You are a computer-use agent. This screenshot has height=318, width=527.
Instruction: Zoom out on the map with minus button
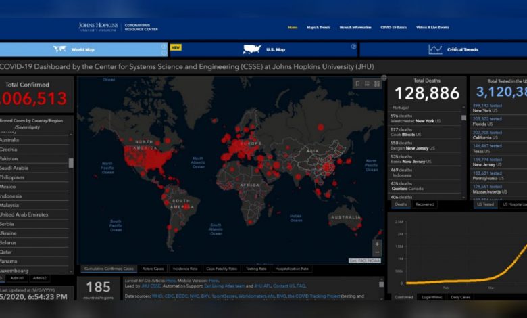tap(377, 253)
